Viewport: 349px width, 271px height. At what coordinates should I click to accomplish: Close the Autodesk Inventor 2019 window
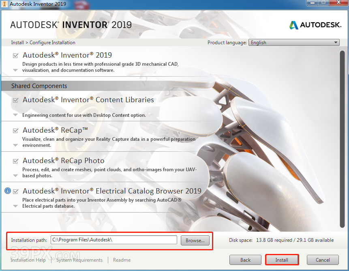point(338,3)
